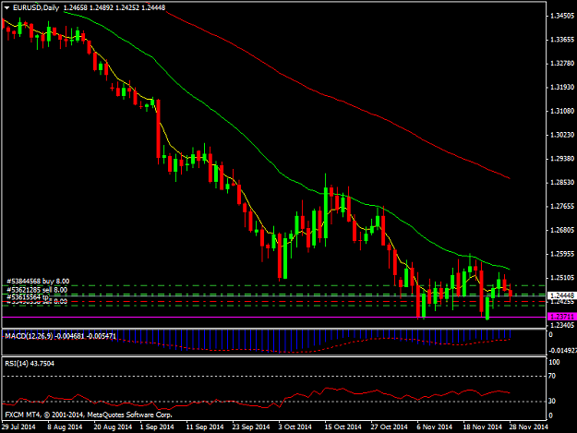Click the white current price tag 1.24448
Viewport: 577px width, 433px height.
click(561, 295)
